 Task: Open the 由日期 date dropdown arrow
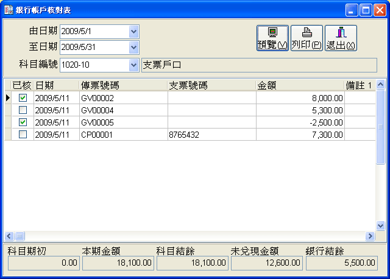pyautogui.click(x=134, y=32)
